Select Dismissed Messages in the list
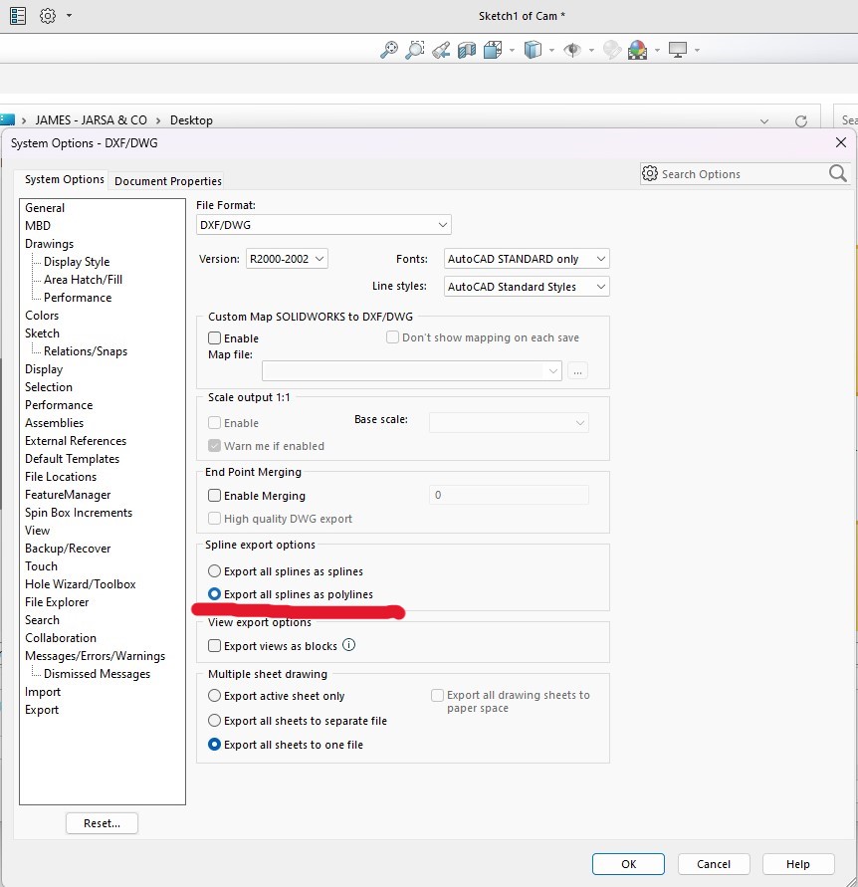This screenshot has height=887, width=858. (x=97, y=674)
